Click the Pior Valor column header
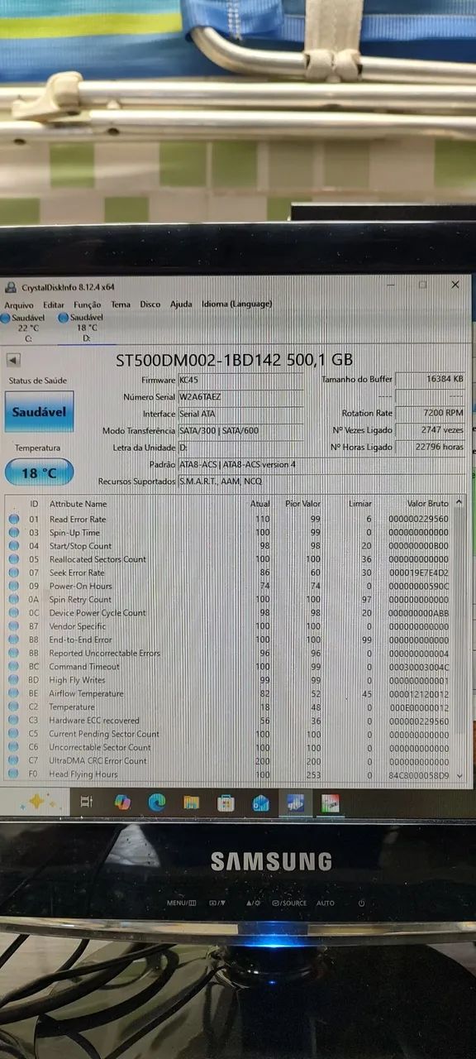The height and width of the screenshot is (1059, 476). 304,503
